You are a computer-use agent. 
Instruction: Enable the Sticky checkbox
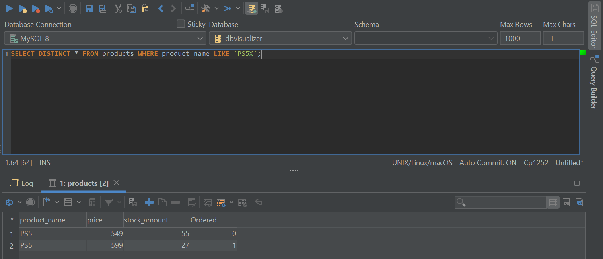pos(180,24)
